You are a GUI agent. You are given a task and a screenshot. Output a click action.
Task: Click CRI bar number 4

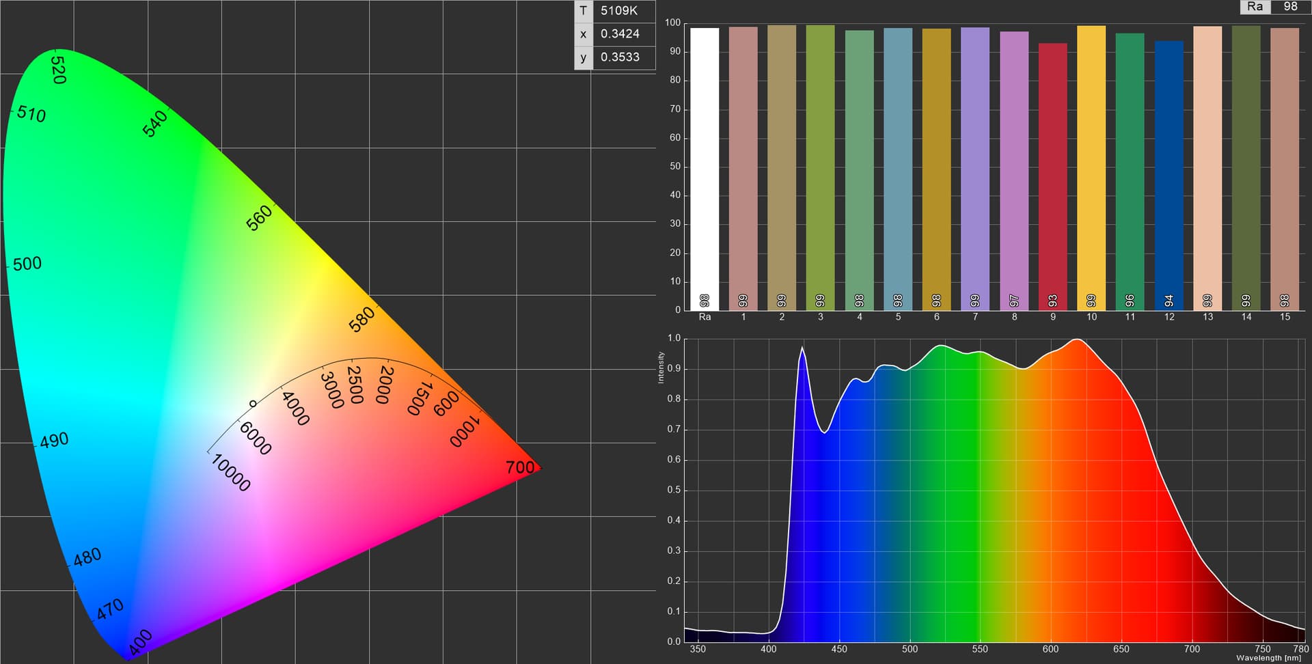pyautogui.click(x=859, y=170)
